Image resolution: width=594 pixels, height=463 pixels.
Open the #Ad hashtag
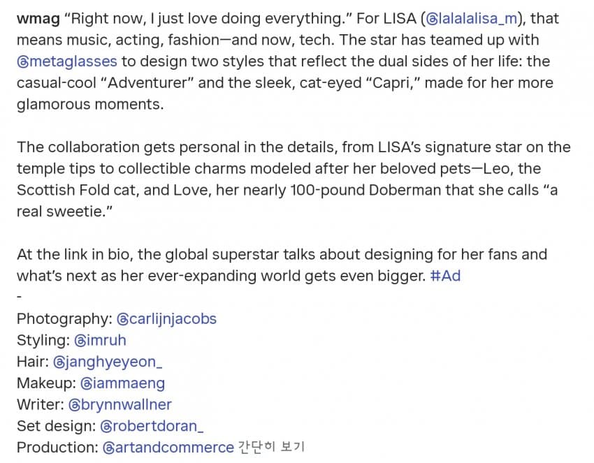click(x=446, y=276)
